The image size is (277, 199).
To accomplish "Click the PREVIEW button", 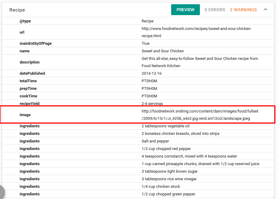I will (x=185, y=10).
